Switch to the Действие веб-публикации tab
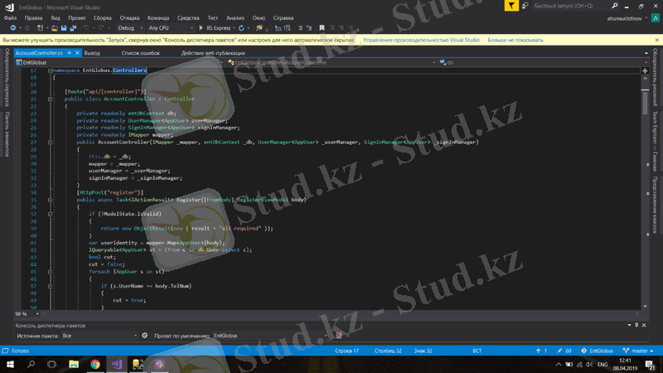663x373 pixels. [213, 53]
